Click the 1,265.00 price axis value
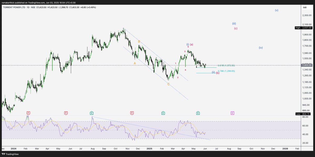 pos(307,75)
